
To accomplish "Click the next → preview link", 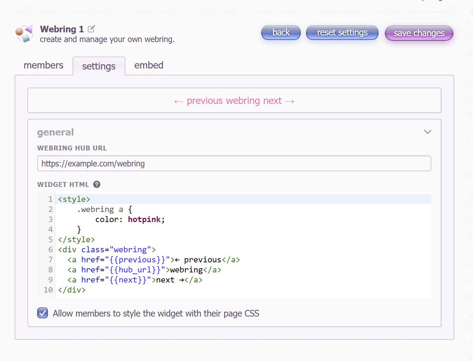I will click(279, 101).
